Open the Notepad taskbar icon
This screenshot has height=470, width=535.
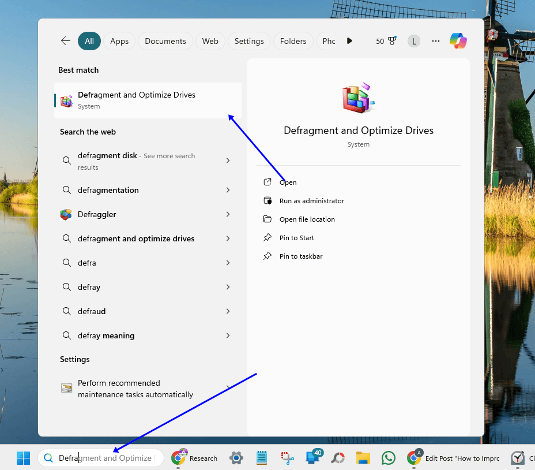tap(262, 458)
